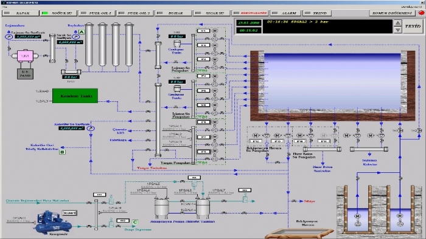Image resolution: width=426 pixels, height=239 pixels.
Task: Toggle the BUHAR screen button
Action: [x=173, y=13]
